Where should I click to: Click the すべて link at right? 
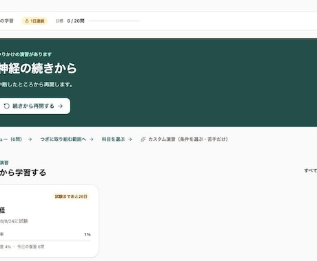coord(311,170)
